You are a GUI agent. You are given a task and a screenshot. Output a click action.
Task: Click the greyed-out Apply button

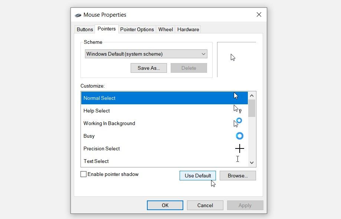245,205
